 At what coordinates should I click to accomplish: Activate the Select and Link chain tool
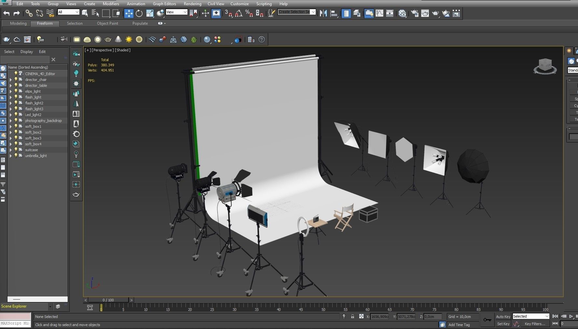29,13
